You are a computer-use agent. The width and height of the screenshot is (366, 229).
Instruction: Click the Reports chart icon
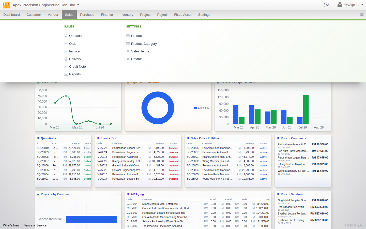coord(66,74)
